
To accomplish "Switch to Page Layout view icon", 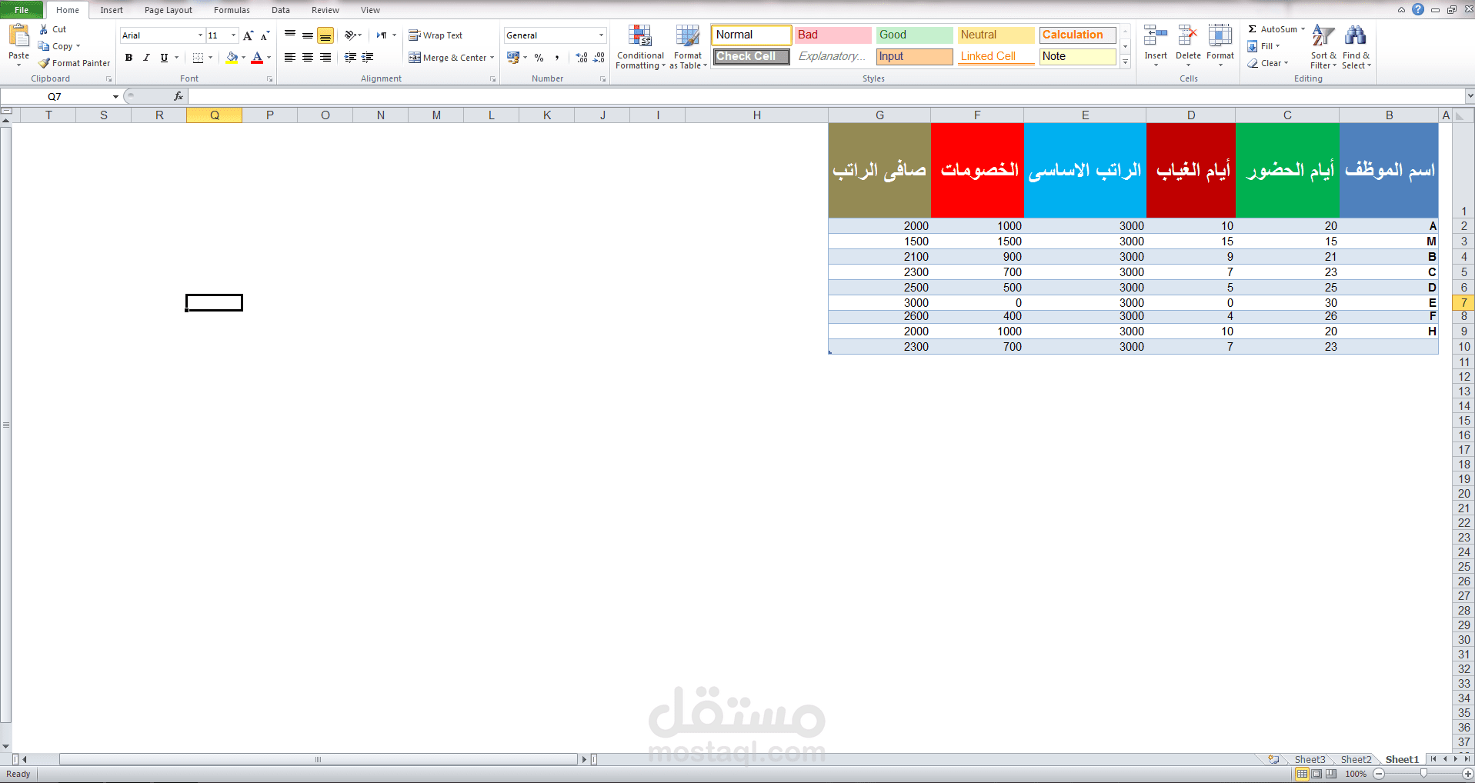I will coord(1316,774).
